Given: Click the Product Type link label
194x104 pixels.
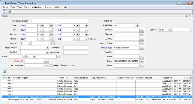Looking at the screenshot, I should tap(107, 48).
